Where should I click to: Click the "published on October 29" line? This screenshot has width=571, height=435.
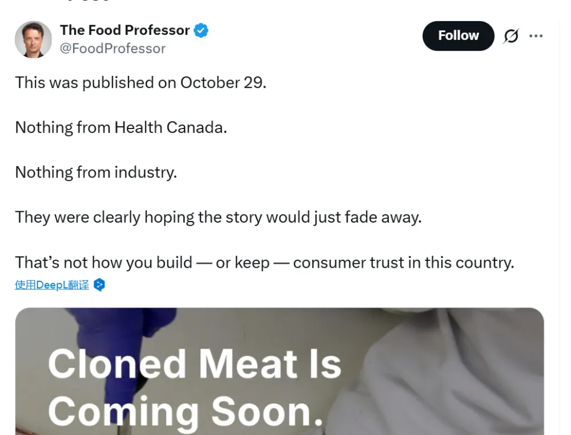[x=140, y=82]
